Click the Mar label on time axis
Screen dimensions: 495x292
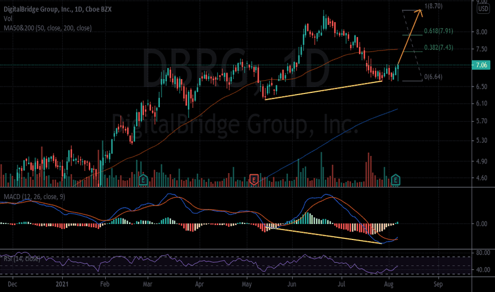(148, 284)
